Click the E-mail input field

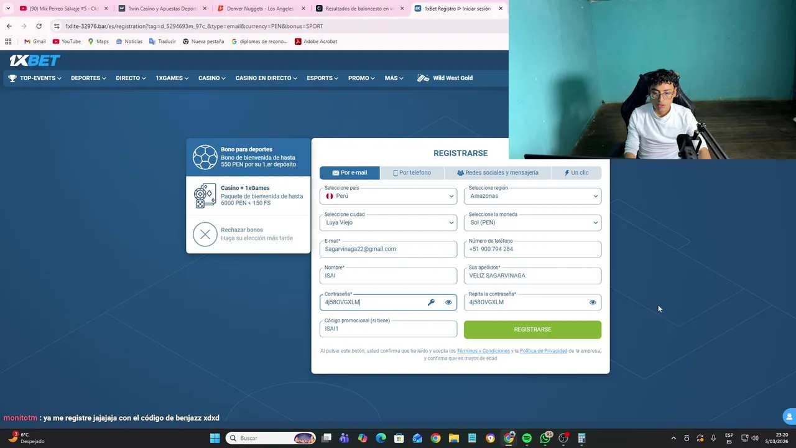point(388,249)
